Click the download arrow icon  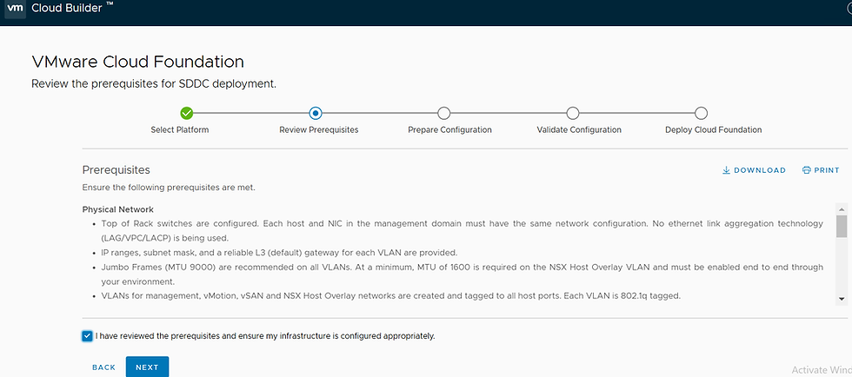point(726,170)
